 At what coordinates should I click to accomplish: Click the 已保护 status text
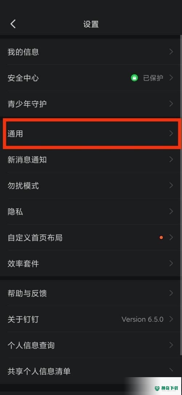(x=153, y=78)
